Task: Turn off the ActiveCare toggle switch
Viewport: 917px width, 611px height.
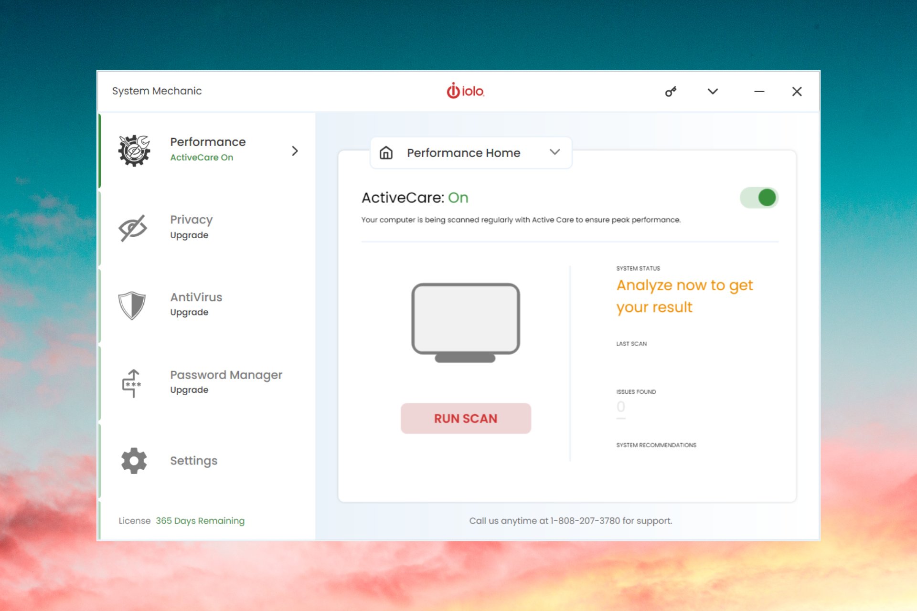Action: pyautogui.click(x=759, y=198)
